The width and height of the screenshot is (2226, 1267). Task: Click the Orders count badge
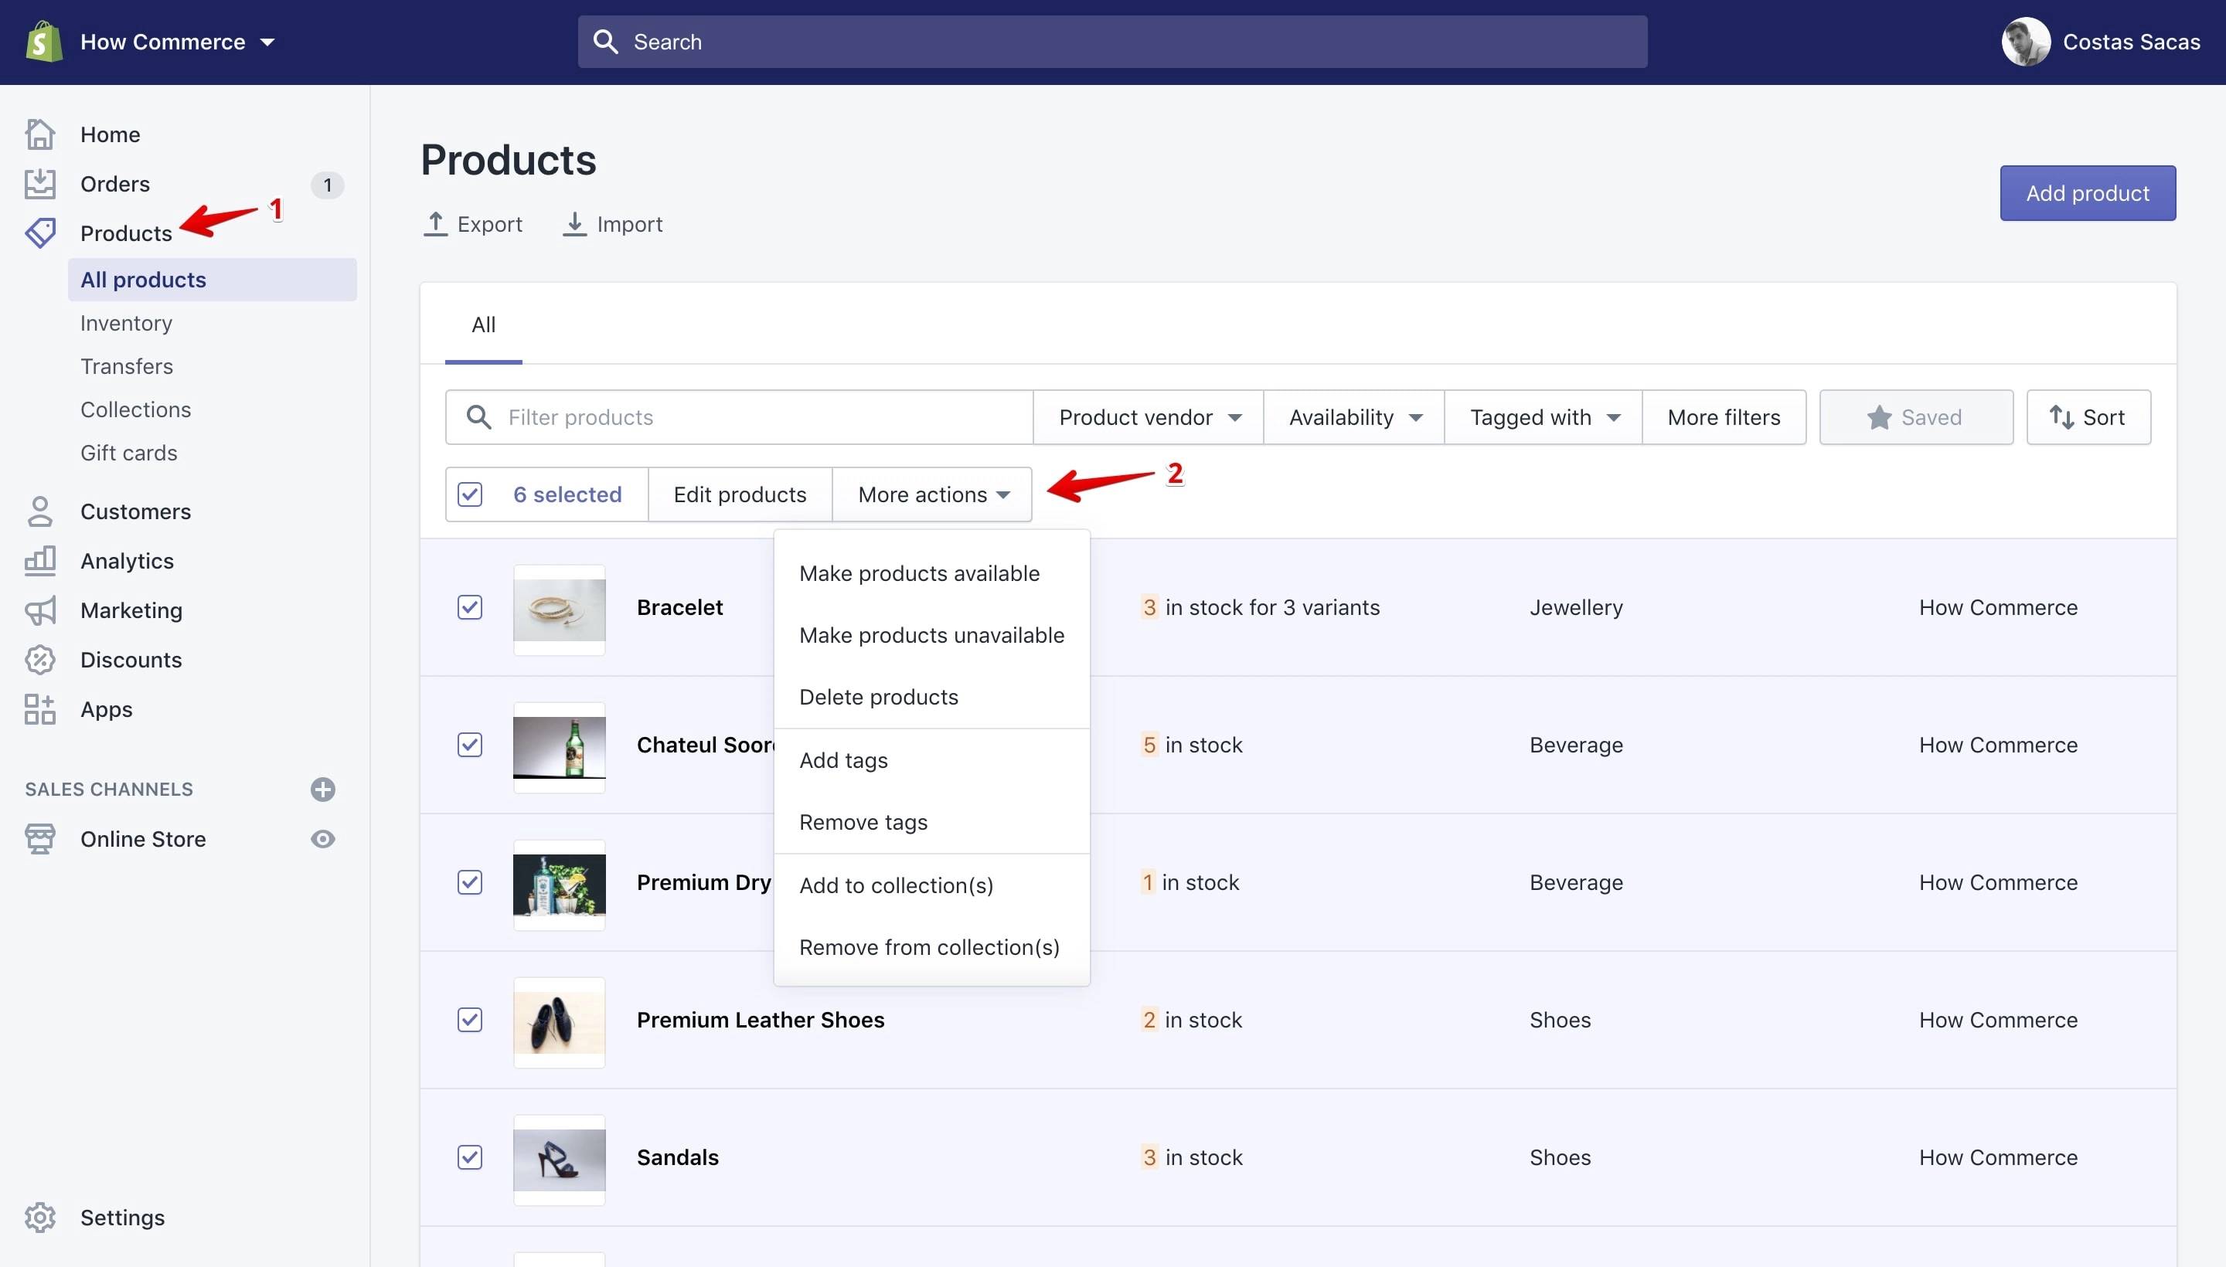click(x=327, y=185)
